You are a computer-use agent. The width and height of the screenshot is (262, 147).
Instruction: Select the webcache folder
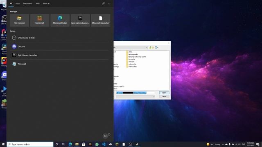click(x=131, y=64)
